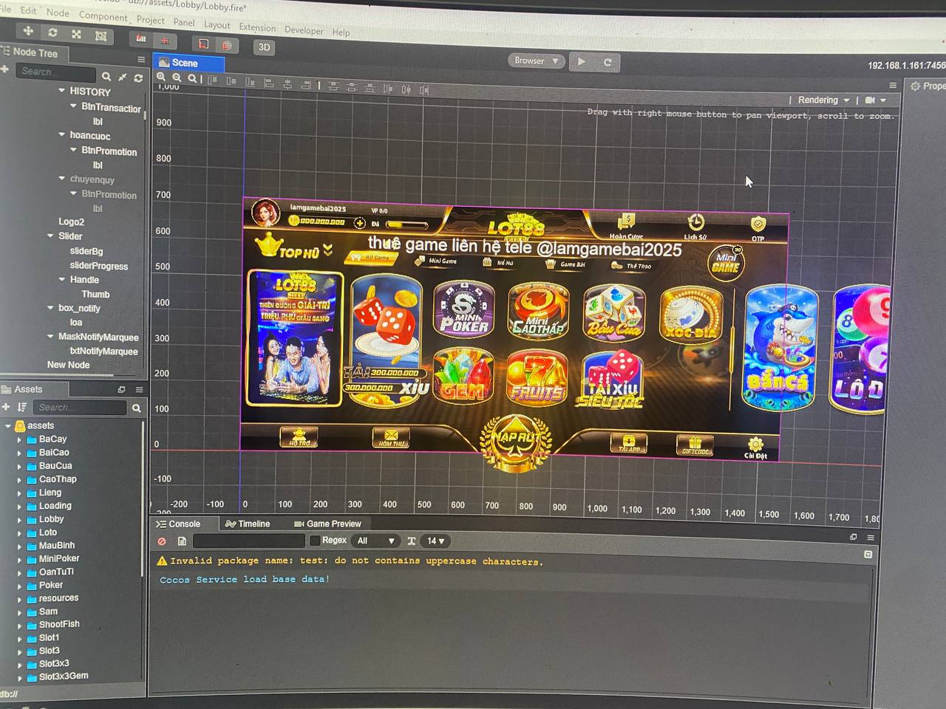The width and height of the screenshot is (946, 709).
Task: Play the preview in browser
Action: pyautogui.click(x=582, y=62)
